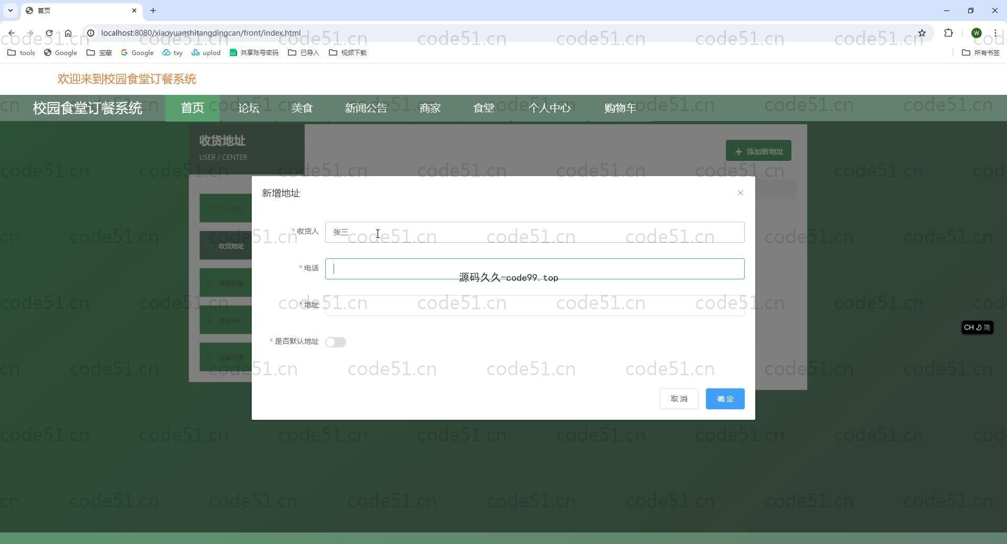Close the 新增地址 dialog with X
The image size is (1007, 544).
click(740, 193)
